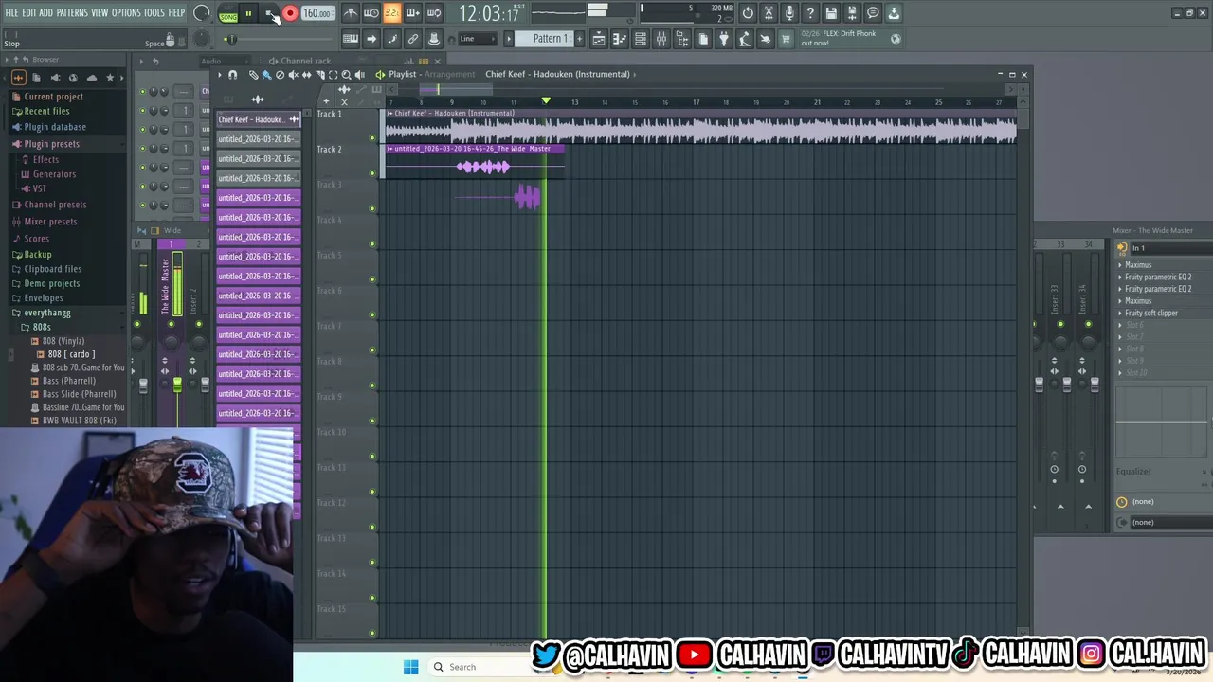Switch Song/Pattern mode button

click(228, 14)
